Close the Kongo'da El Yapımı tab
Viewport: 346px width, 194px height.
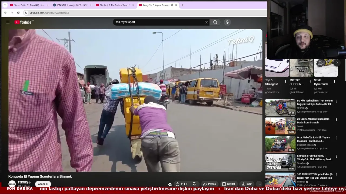176,5
